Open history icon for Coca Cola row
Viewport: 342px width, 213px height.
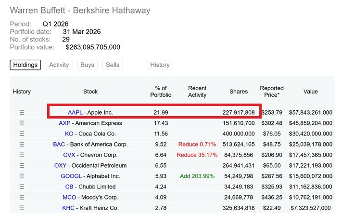(22, 133)
